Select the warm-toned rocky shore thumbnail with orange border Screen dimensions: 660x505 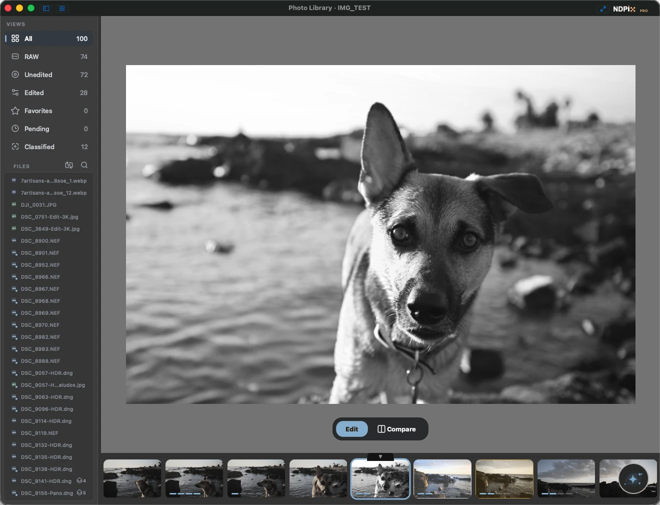pyautogui.click(x=504, y=478)
